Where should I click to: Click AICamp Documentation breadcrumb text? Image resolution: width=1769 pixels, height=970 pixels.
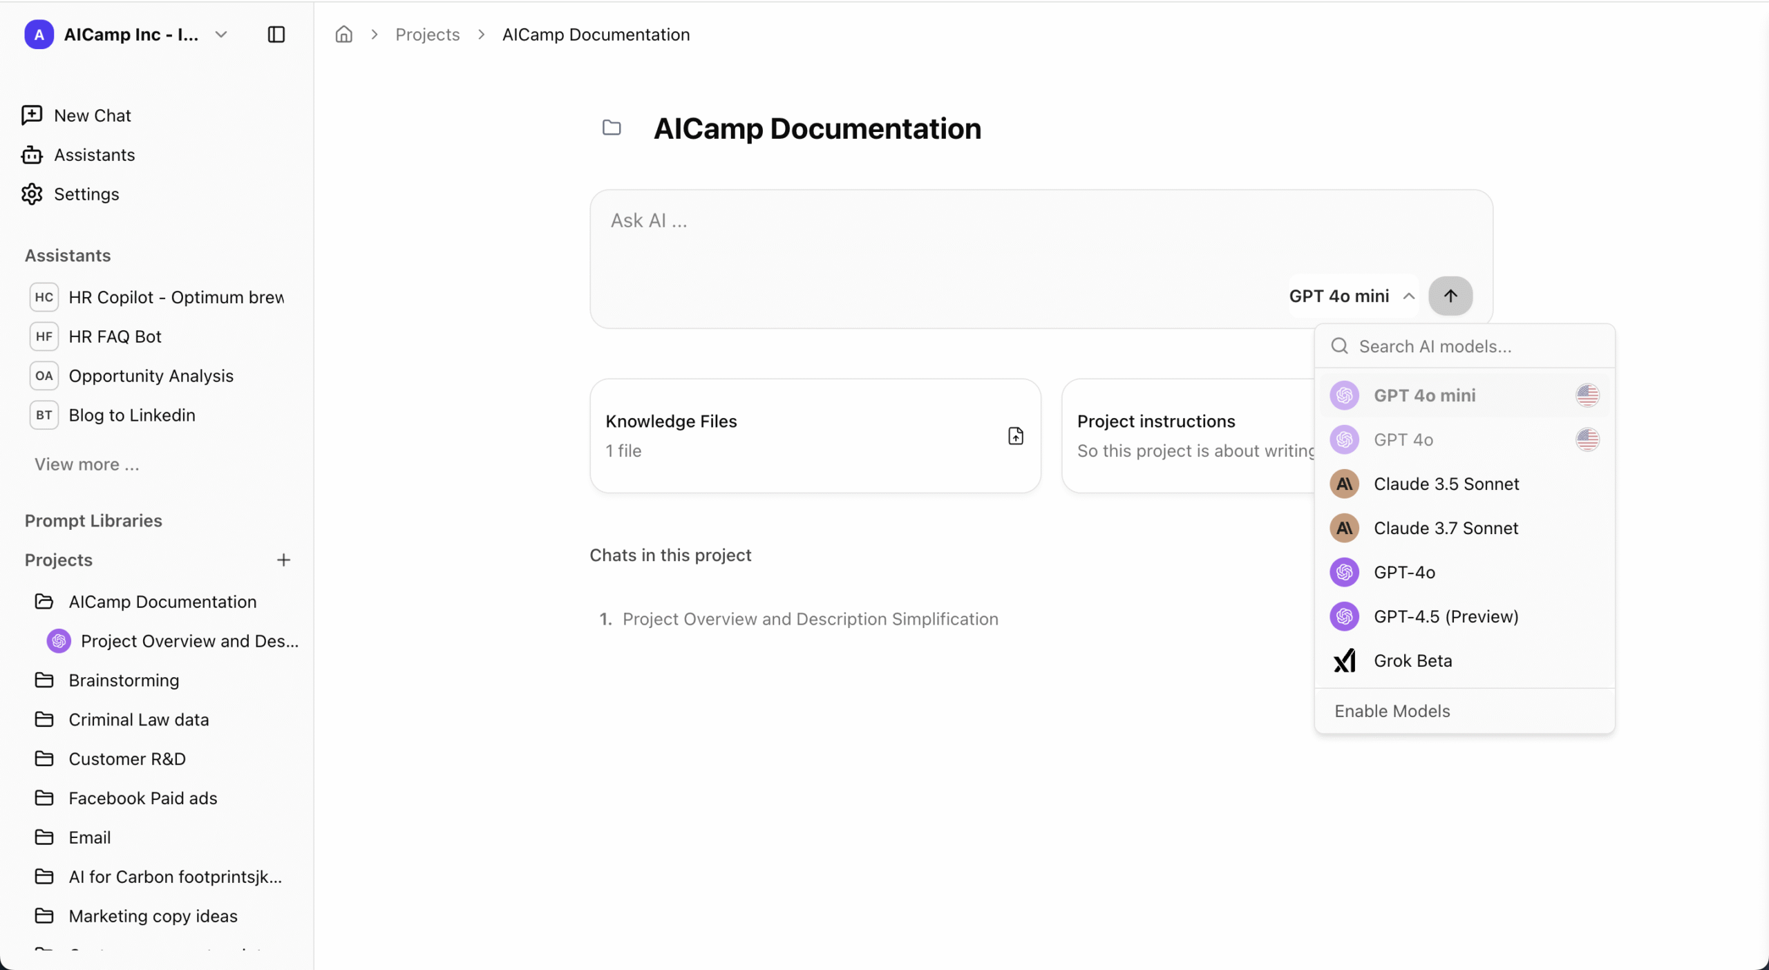[x=596, y=34]
